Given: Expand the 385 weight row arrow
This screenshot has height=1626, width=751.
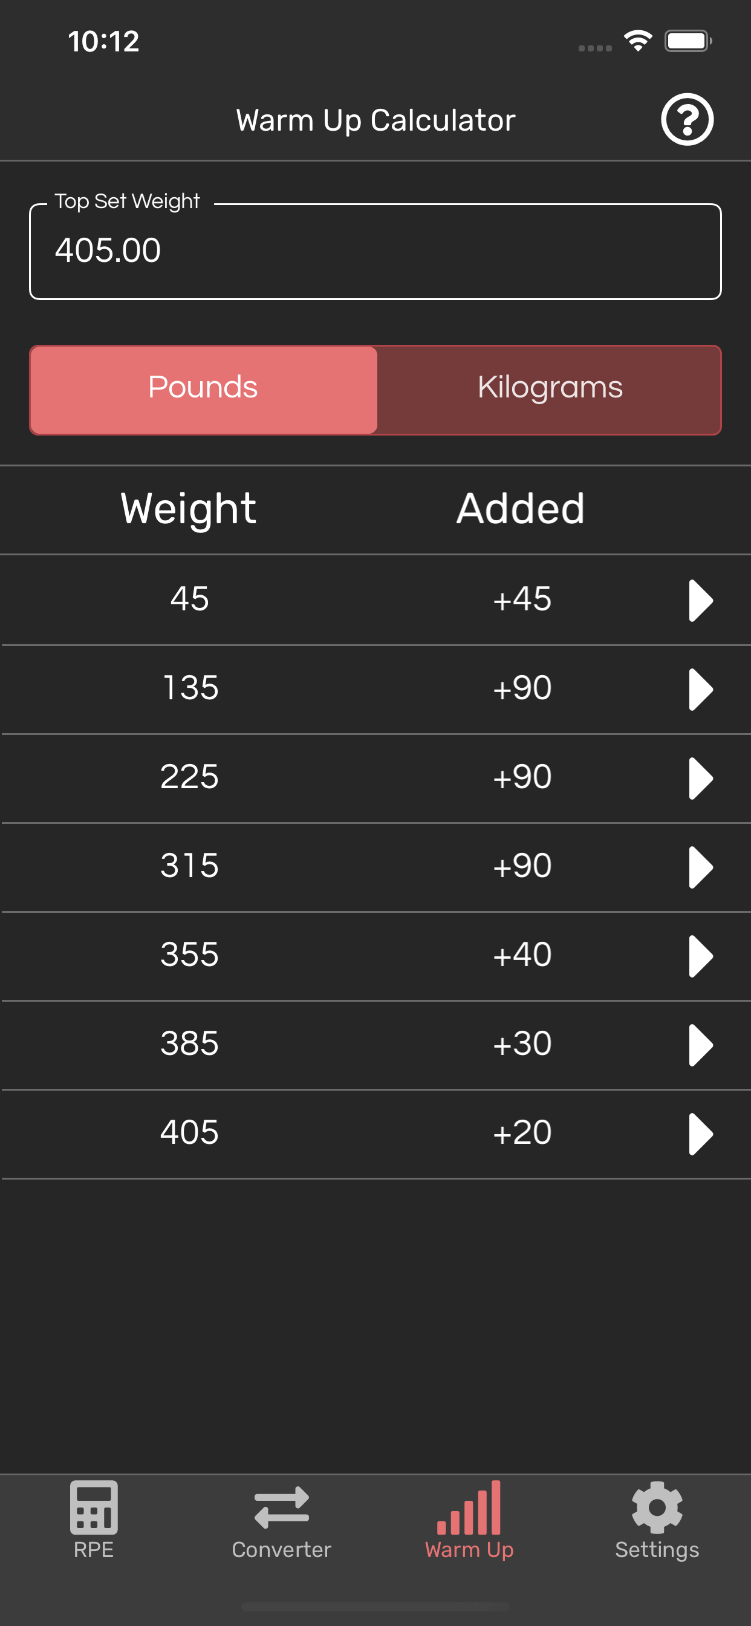Looking at the screenshot, I should pyautogui.click(x=700, y=1045).
